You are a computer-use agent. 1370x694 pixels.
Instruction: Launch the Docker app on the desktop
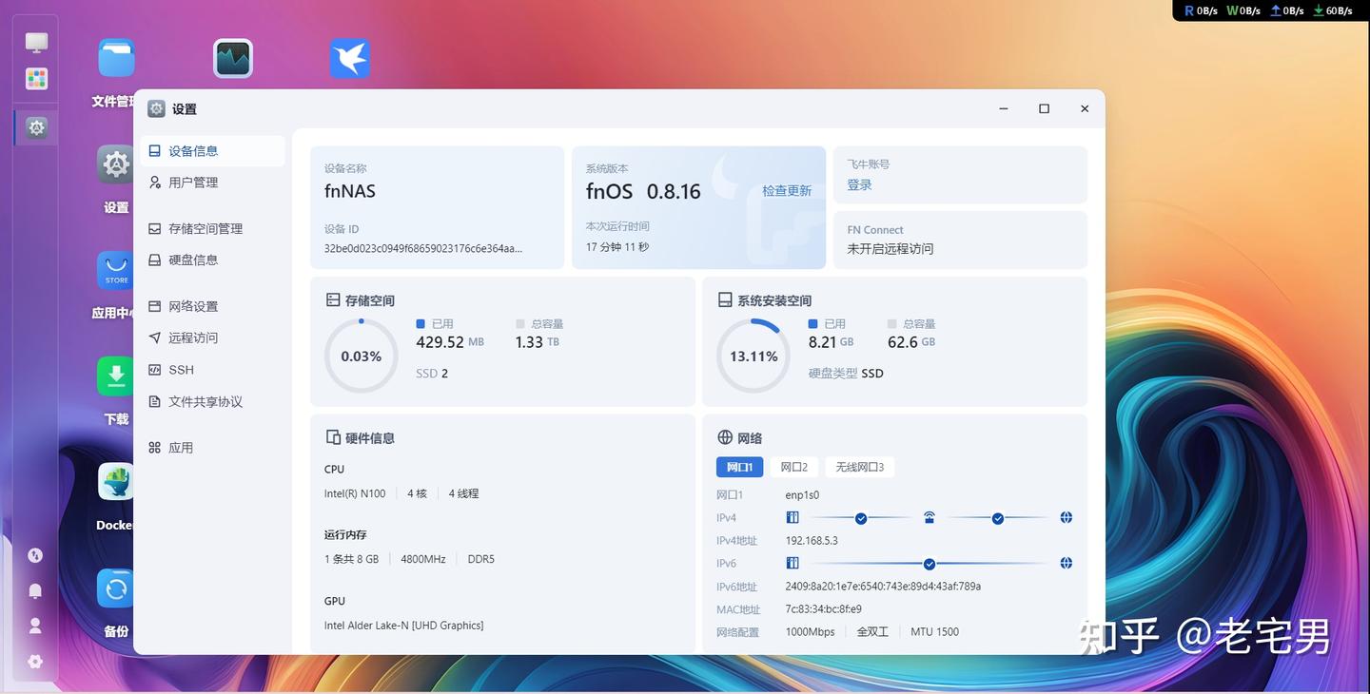[x=114, y=482]
